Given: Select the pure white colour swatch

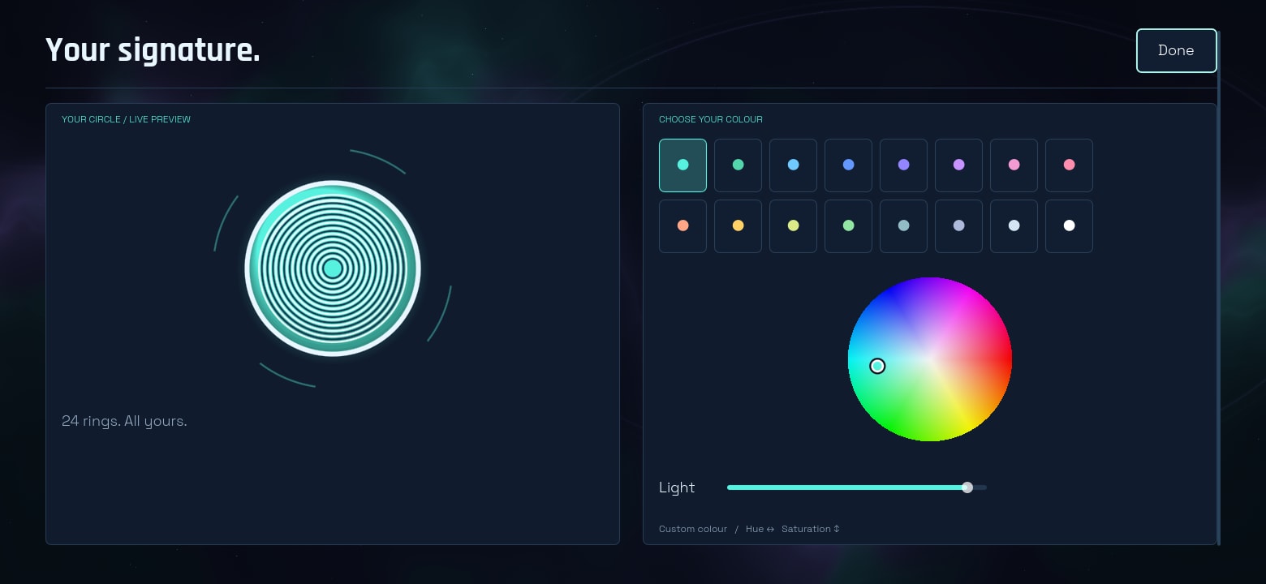Looking at the screenshot, I should coord(1069,226).
